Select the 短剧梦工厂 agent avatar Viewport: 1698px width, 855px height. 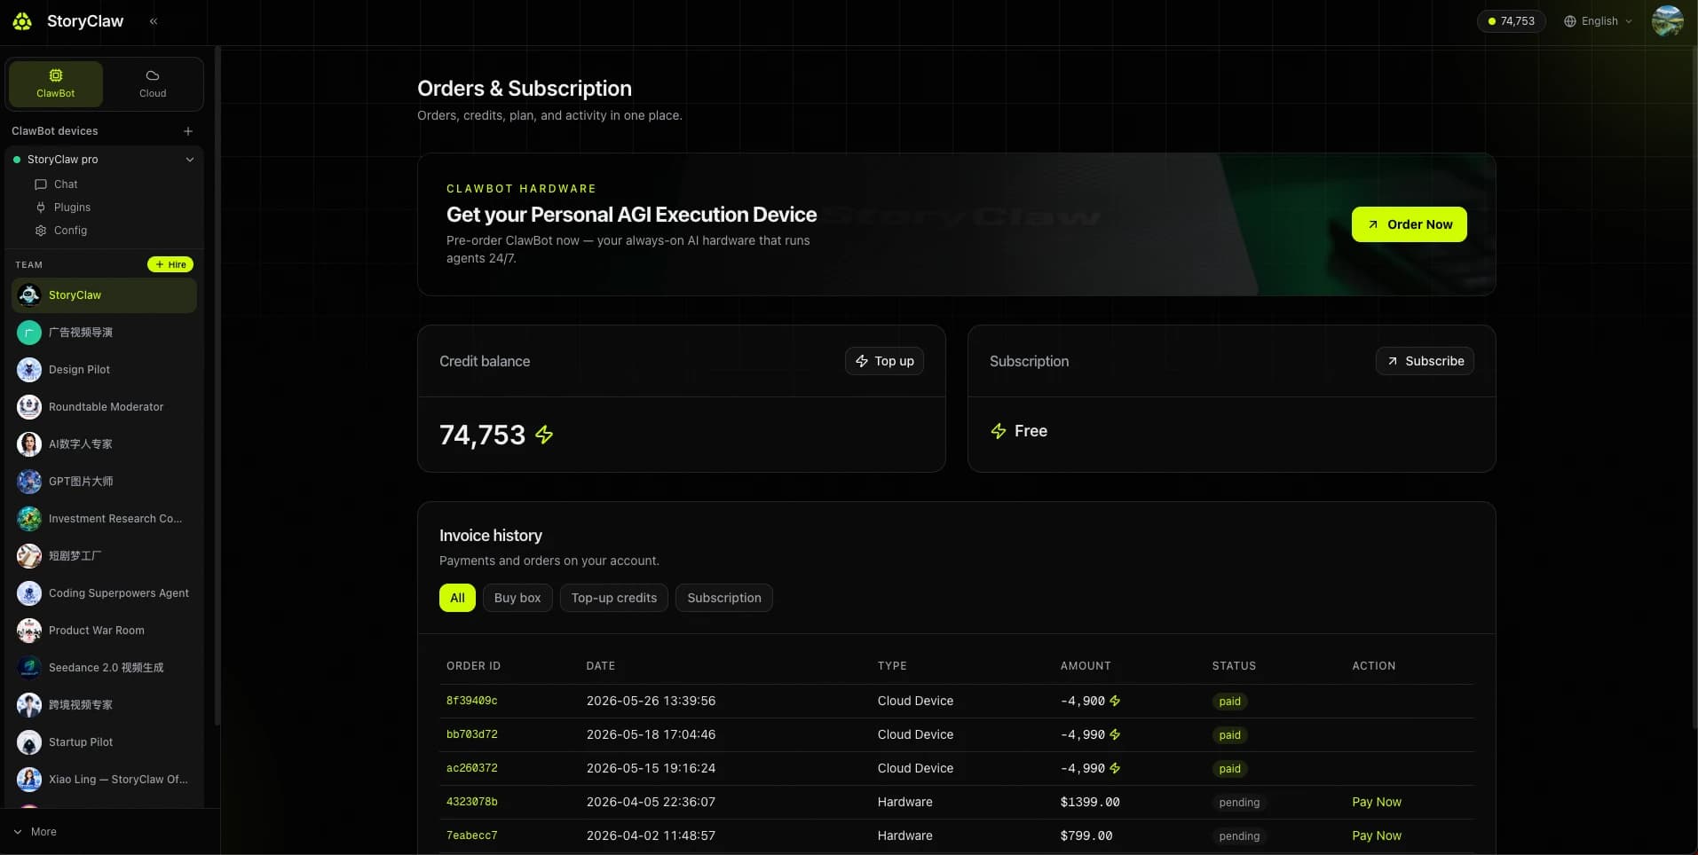pos(29,556)
